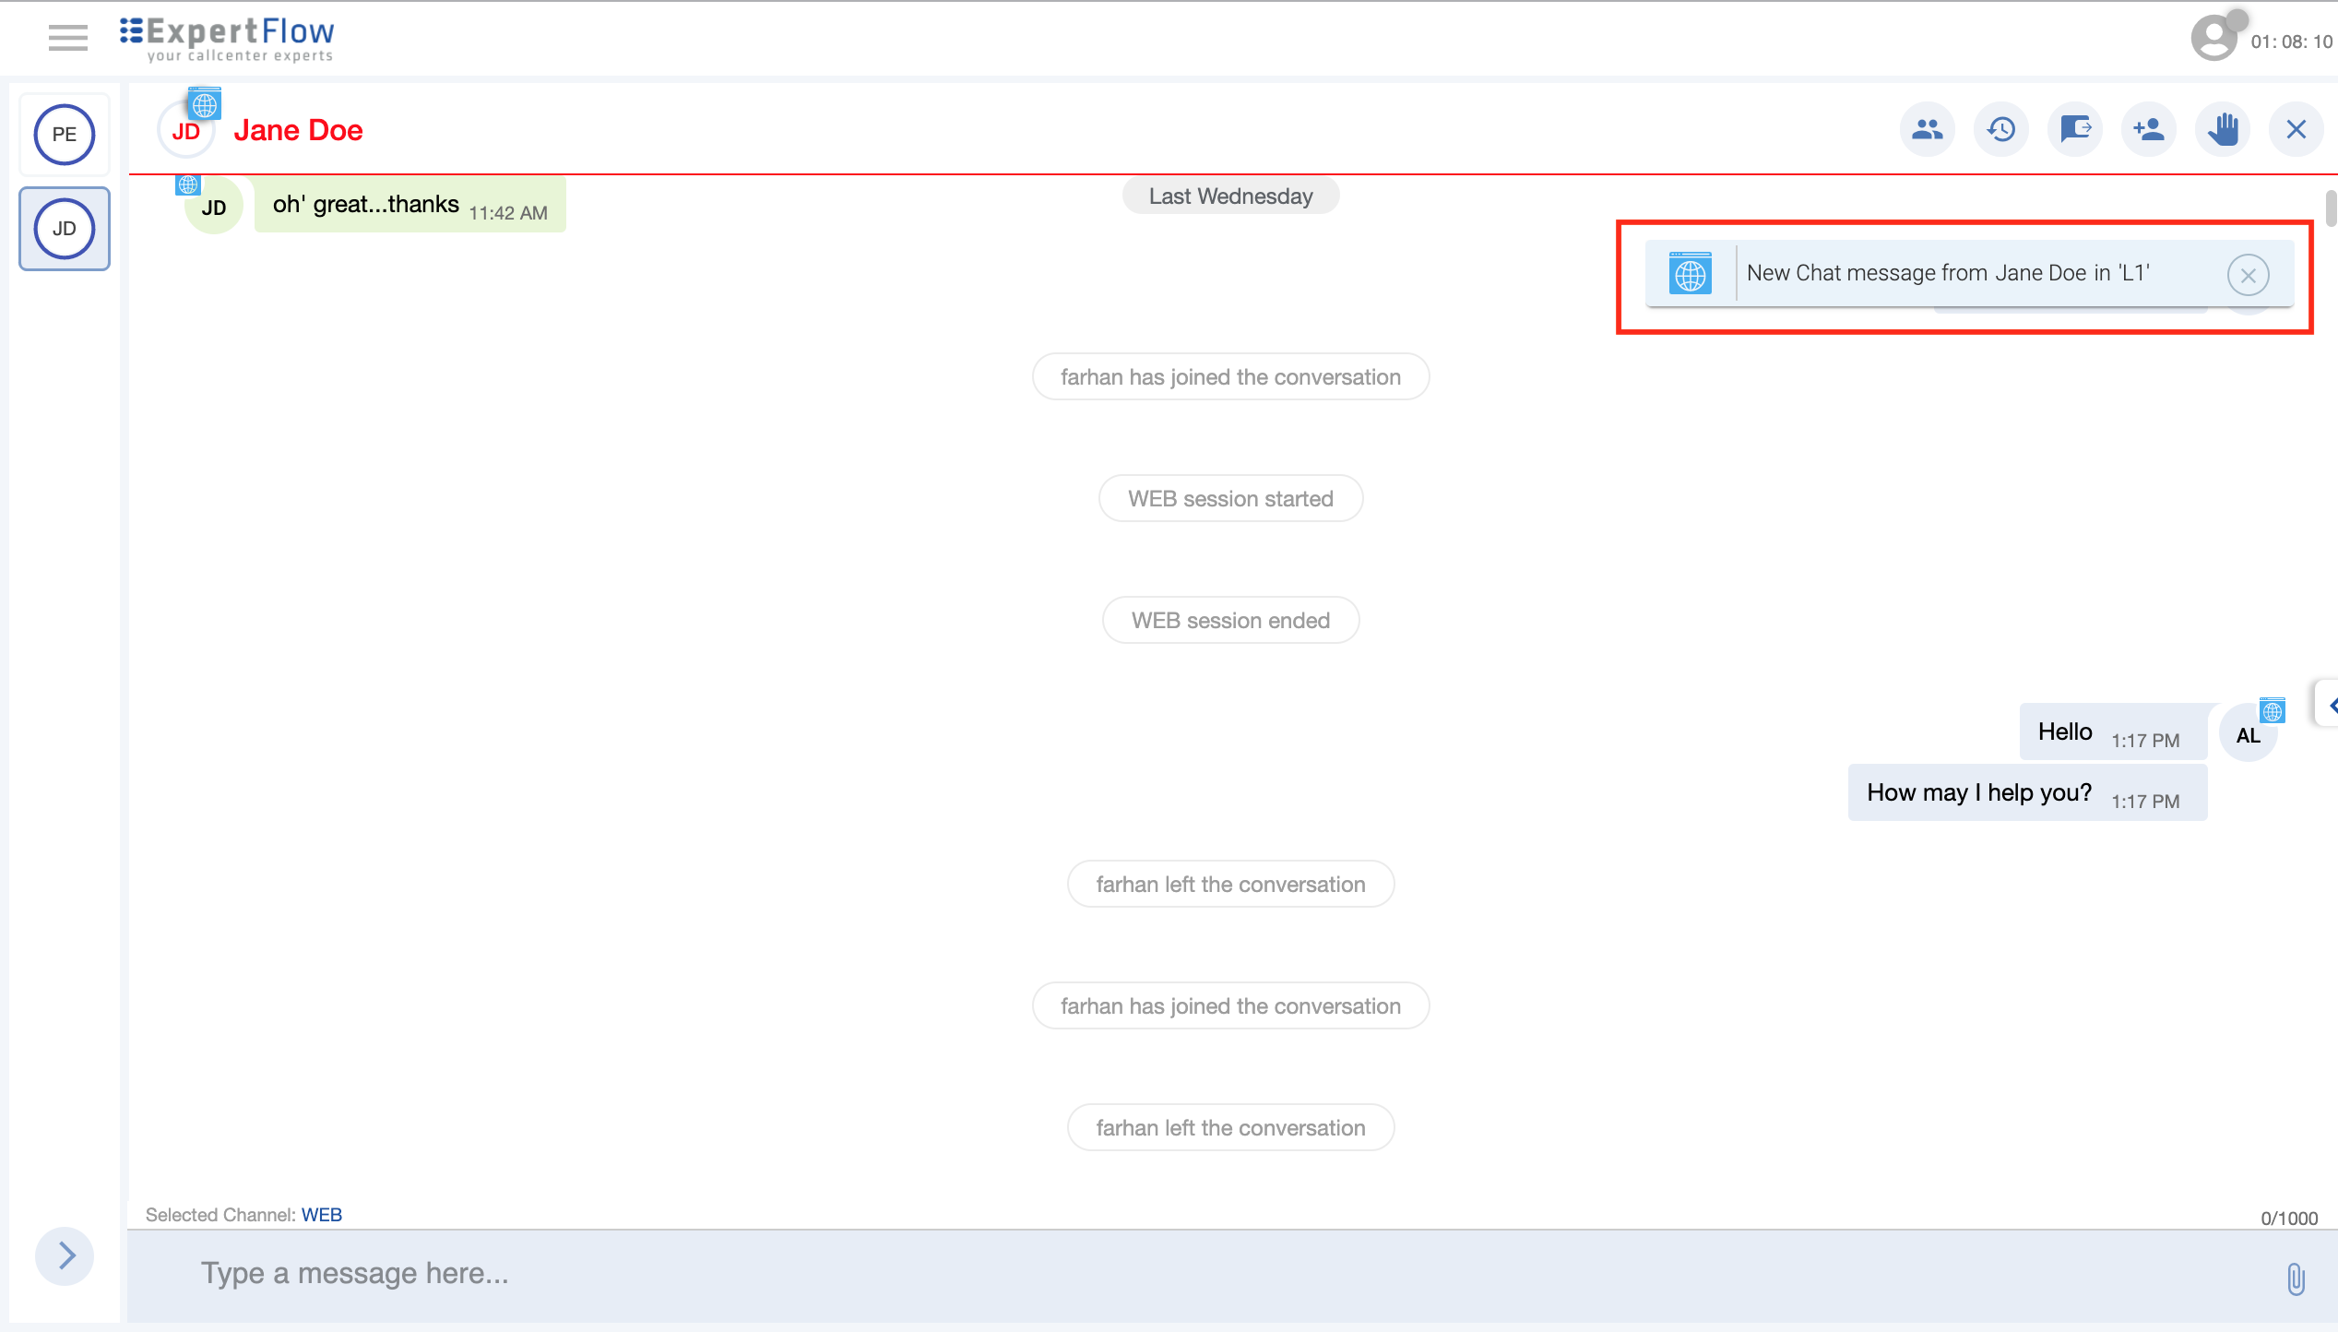Viewport: 2338px width, 1332px height.
Task: Click the raise hand icon
Action: tap(2222, 129)
